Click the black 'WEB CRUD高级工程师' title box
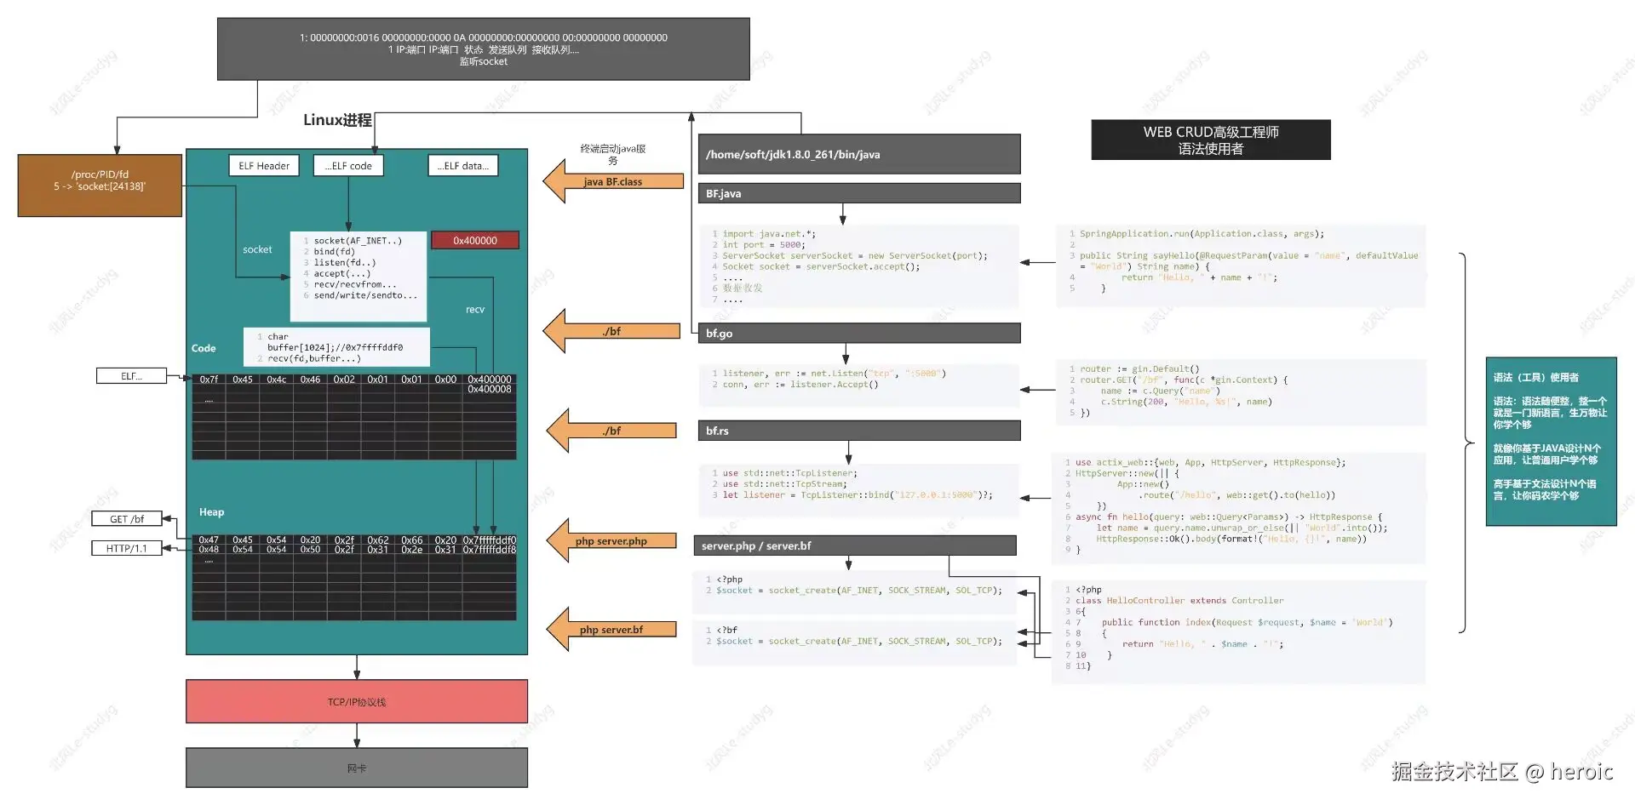 coord(1211,140)
